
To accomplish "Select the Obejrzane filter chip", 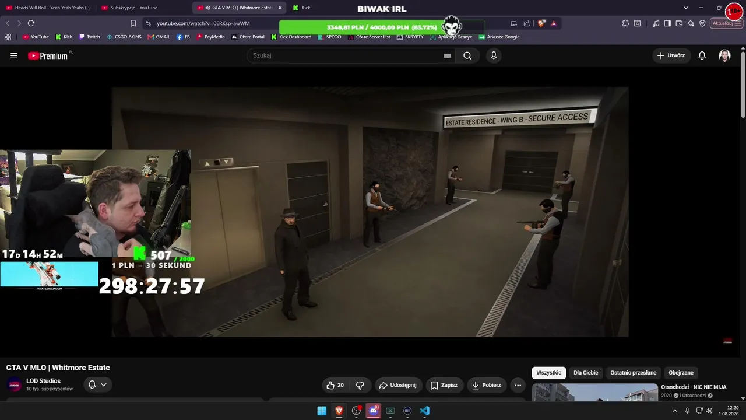I will 681,373.
